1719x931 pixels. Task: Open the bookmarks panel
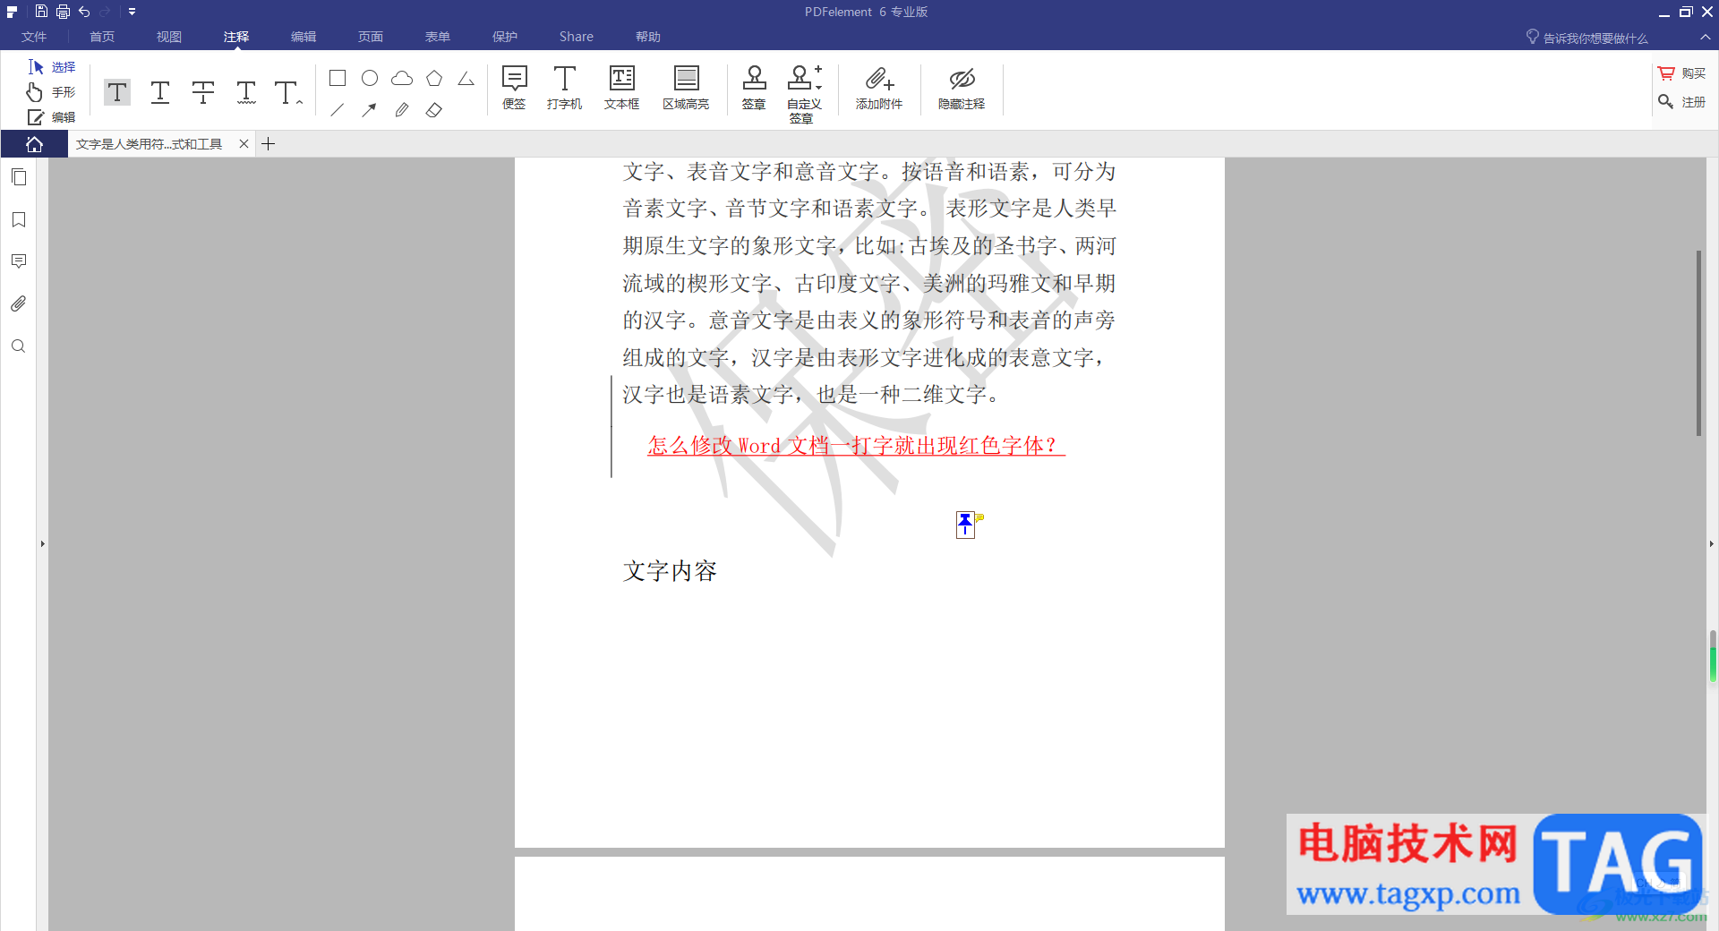coord(19,219)
